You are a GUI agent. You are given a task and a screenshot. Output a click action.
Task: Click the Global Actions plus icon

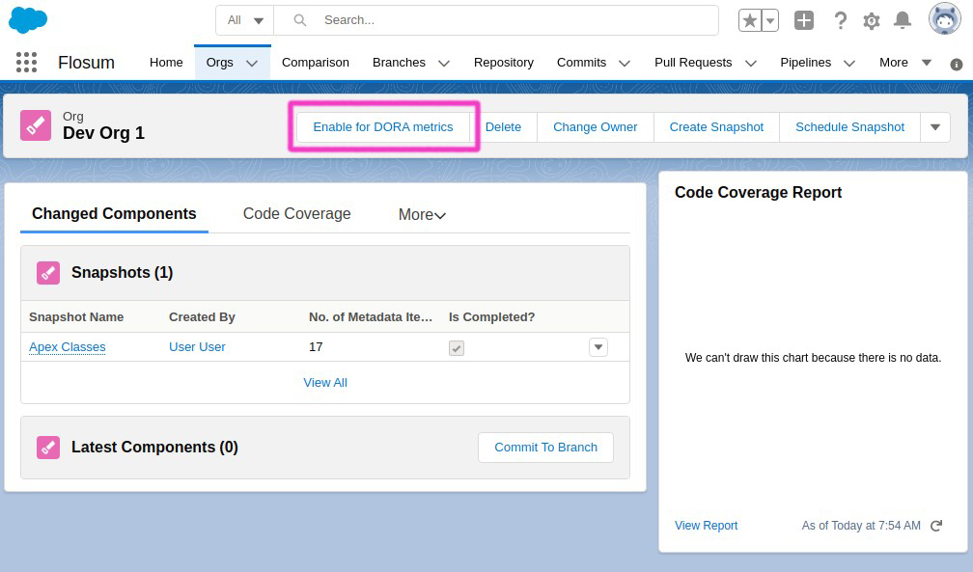(x=804, y=20)
